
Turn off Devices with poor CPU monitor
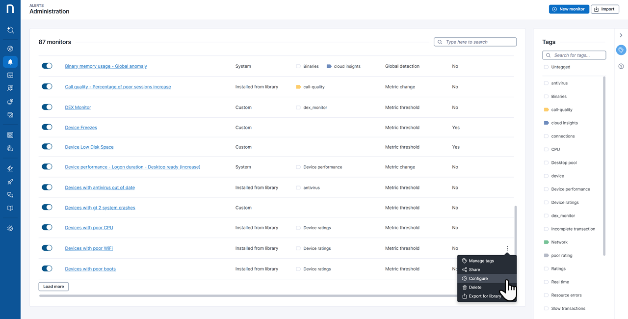tap(47, 227)
